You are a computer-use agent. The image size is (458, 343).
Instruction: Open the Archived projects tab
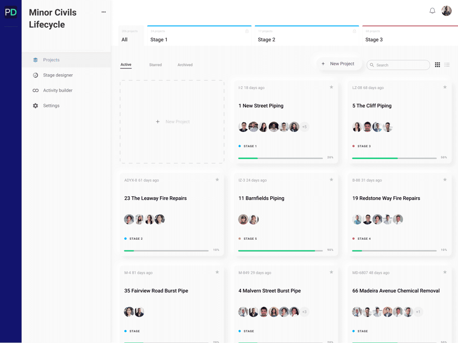click(185, 65)
